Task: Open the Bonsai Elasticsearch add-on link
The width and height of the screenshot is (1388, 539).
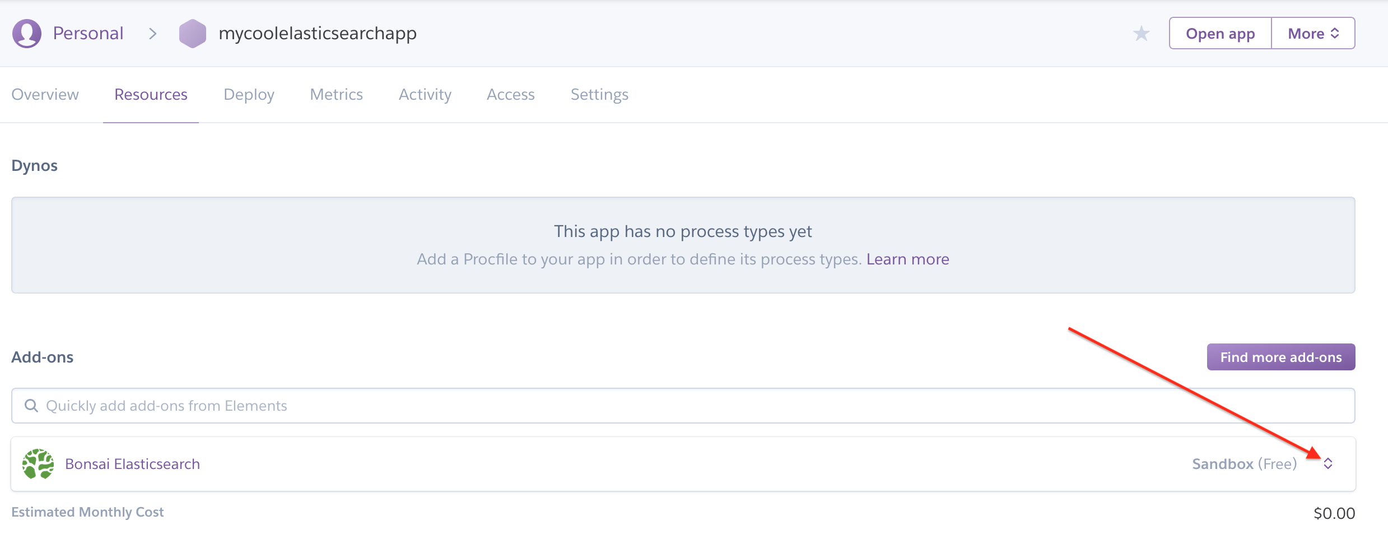Action: point(132,463)
